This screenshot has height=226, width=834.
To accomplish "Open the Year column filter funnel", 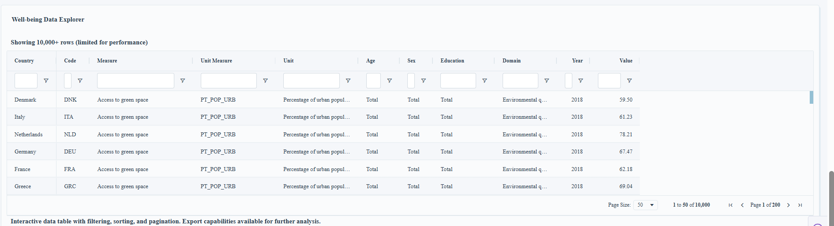I will (581, 81).
